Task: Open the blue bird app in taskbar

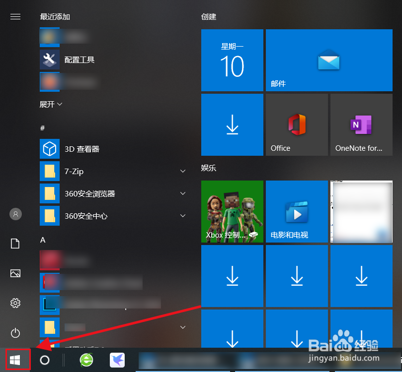Action: click(117, 360)
